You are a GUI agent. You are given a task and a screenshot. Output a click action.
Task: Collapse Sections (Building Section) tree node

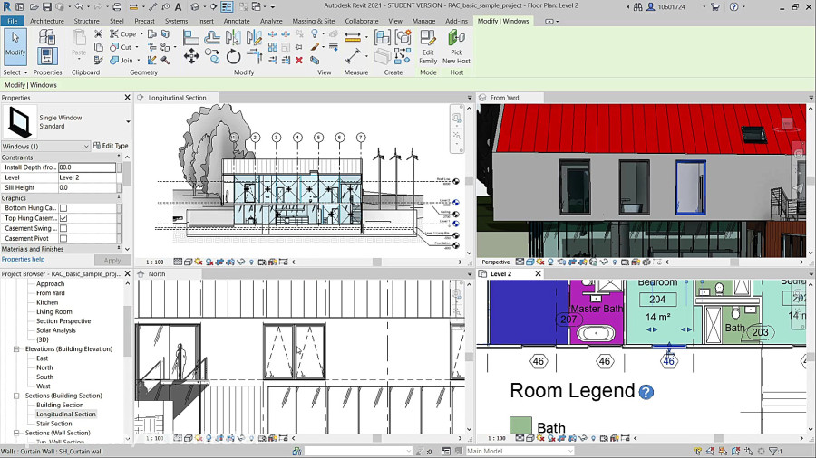tap(16, 396)
